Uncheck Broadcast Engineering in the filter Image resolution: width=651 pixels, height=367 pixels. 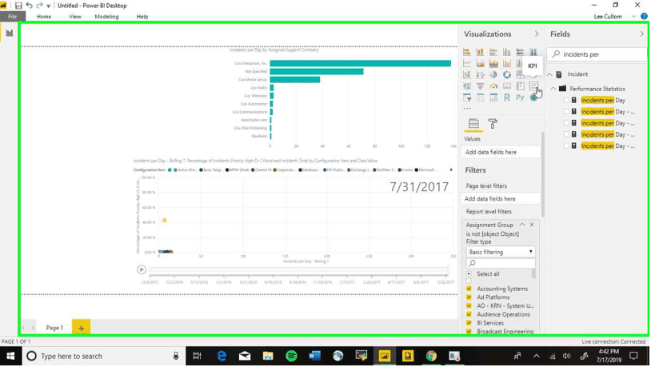[469, 331]
